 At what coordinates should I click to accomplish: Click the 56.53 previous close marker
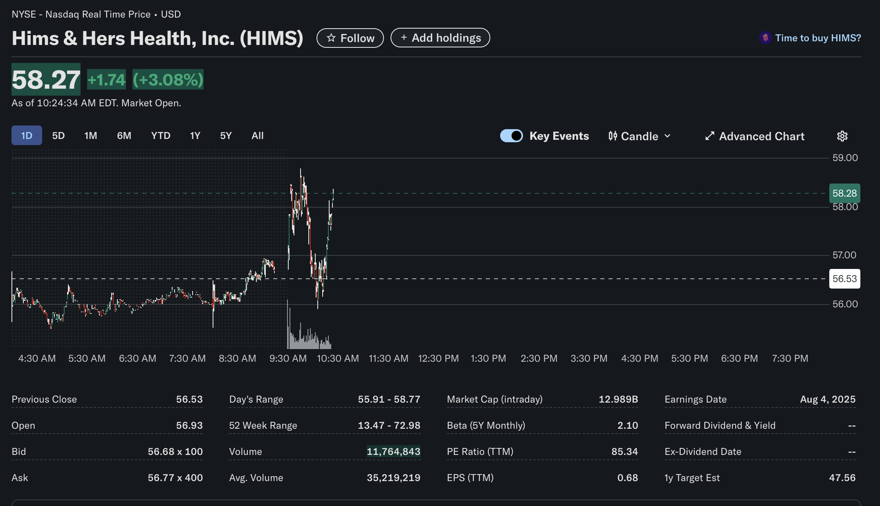(844, 279)
